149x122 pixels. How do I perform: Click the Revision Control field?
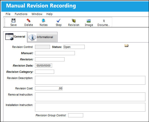point(42,47)
